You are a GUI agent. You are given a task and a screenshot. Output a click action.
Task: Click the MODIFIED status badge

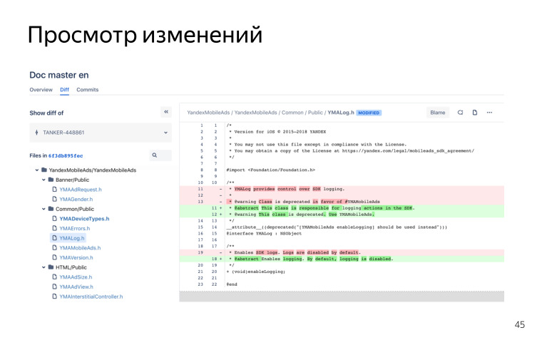click(x=369, y=113)
